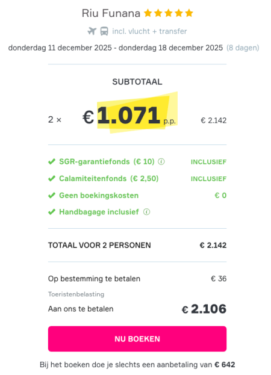The width and height of the screenshot is (271, 375).
Task: Open SGR-garantiefonds info icon
Action: tap(161, 162)
